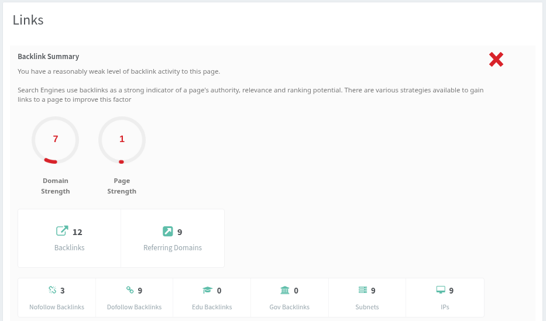The image size is (546, 321).
Task: Click the Edu Backlinks graduation cap icon
Action: tap(207, 290)
